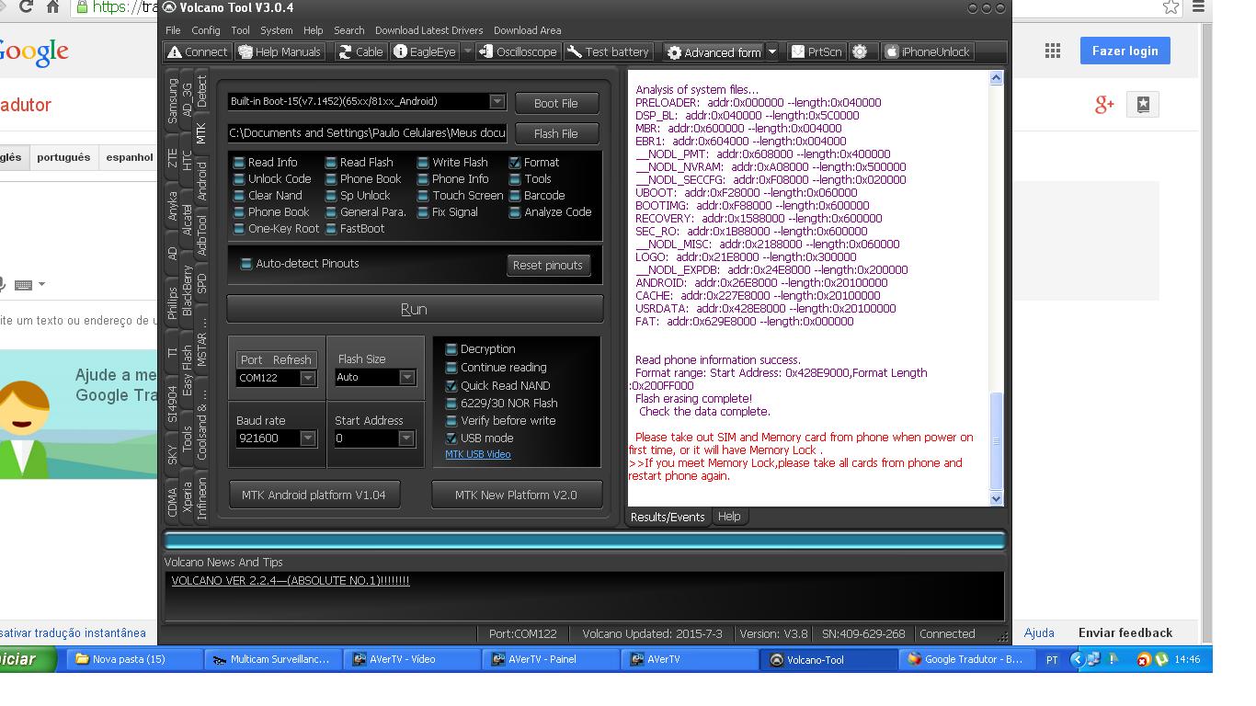Click the Refresh port label
Screen dimensions: 1256x706
pos(291,359)
